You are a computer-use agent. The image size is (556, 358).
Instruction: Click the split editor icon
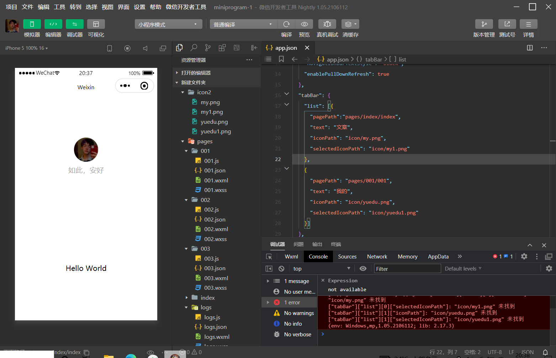[530, 48]
